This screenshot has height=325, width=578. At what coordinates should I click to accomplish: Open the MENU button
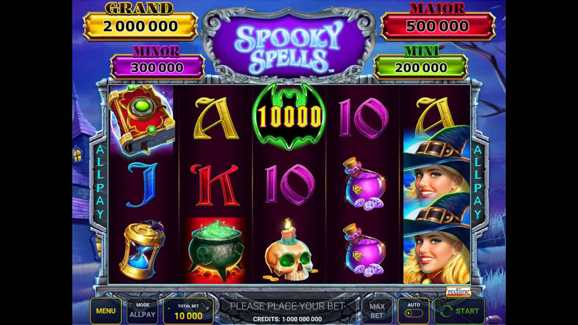click(x=106, y=311)
